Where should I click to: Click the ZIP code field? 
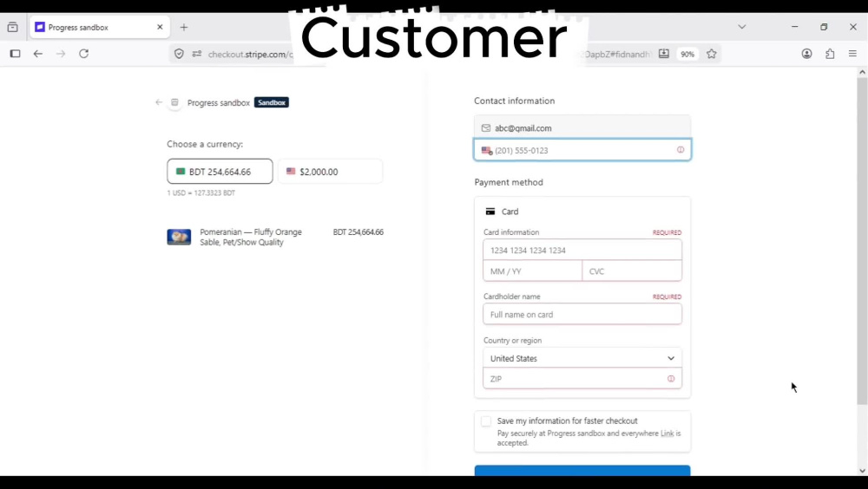(582, 378)
